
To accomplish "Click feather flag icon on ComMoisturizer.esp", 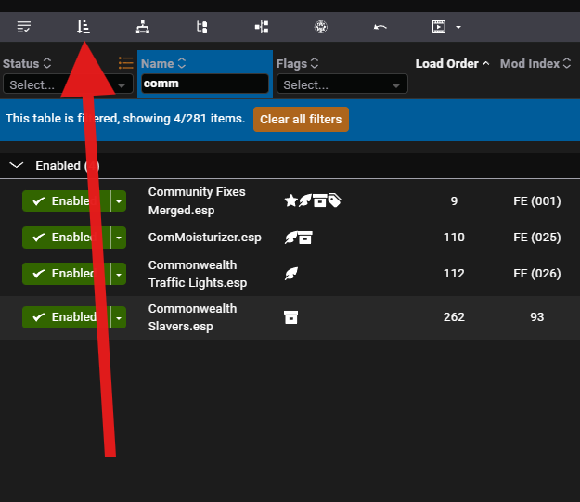I will [x=291, y=238].
